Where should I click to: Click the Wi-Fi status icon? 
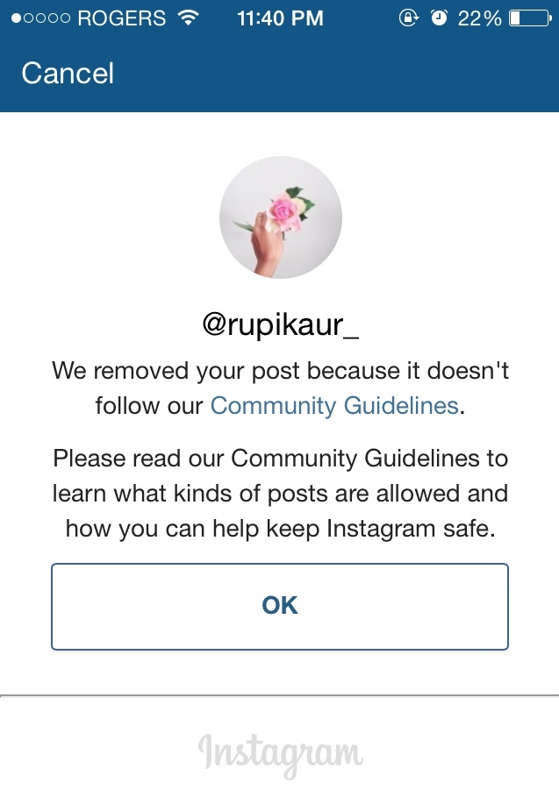[x=188, y=18]
